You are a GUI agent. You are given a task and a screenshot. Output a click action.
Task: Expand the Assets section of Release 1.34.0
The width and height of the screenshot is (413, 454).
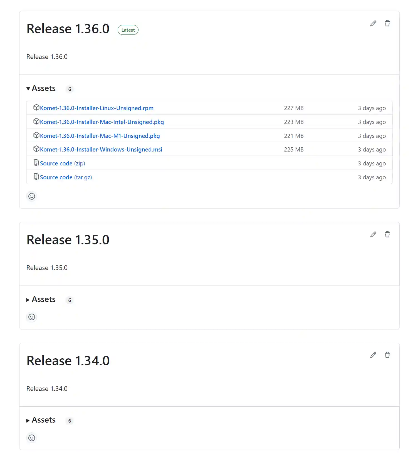coord(41,420)
